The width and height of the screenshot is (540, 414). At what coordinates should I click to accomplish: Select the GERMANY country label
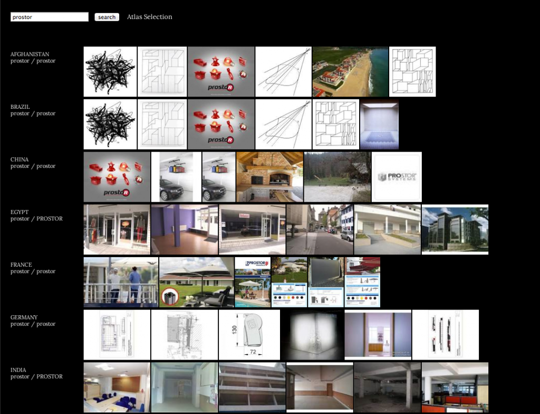[24, 317]
